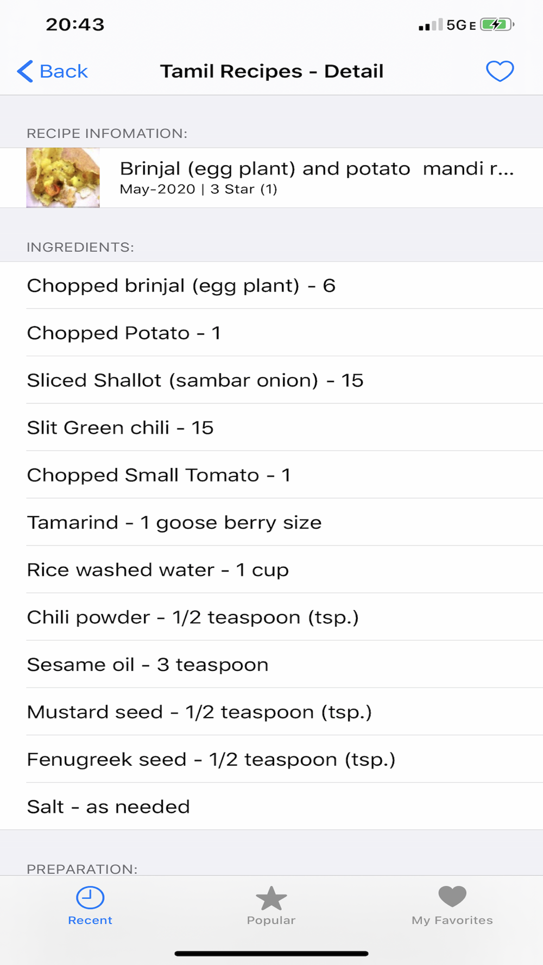Tap the My Favorites tab label
The image size is (543, 965).
click(x=452, y=920)
